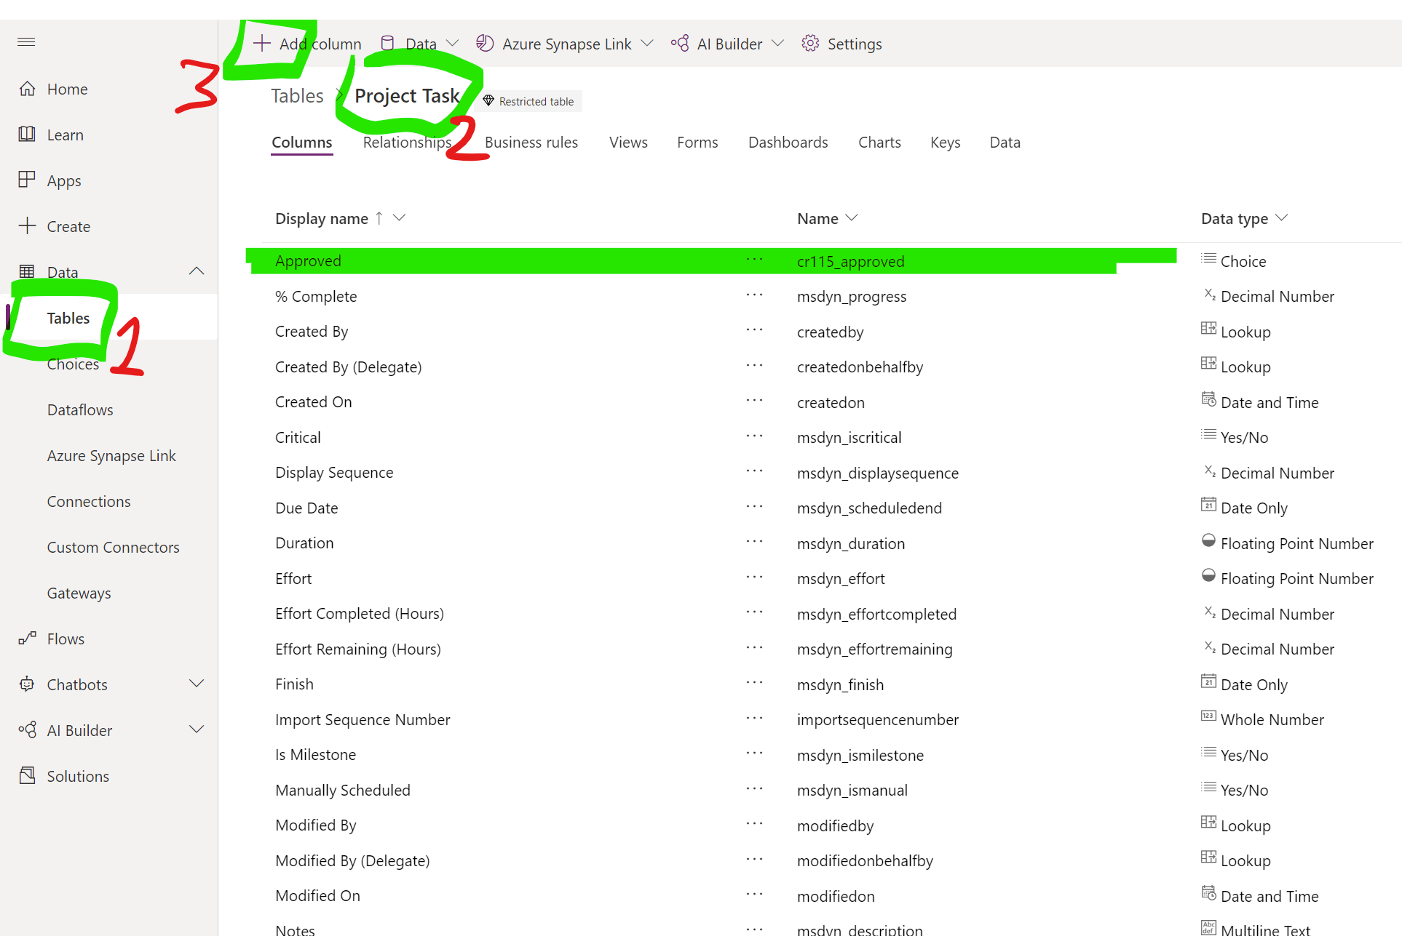Open Azure Synapse Link toolbar dropdown arrow
The image size is (1402, 936).
647,44
